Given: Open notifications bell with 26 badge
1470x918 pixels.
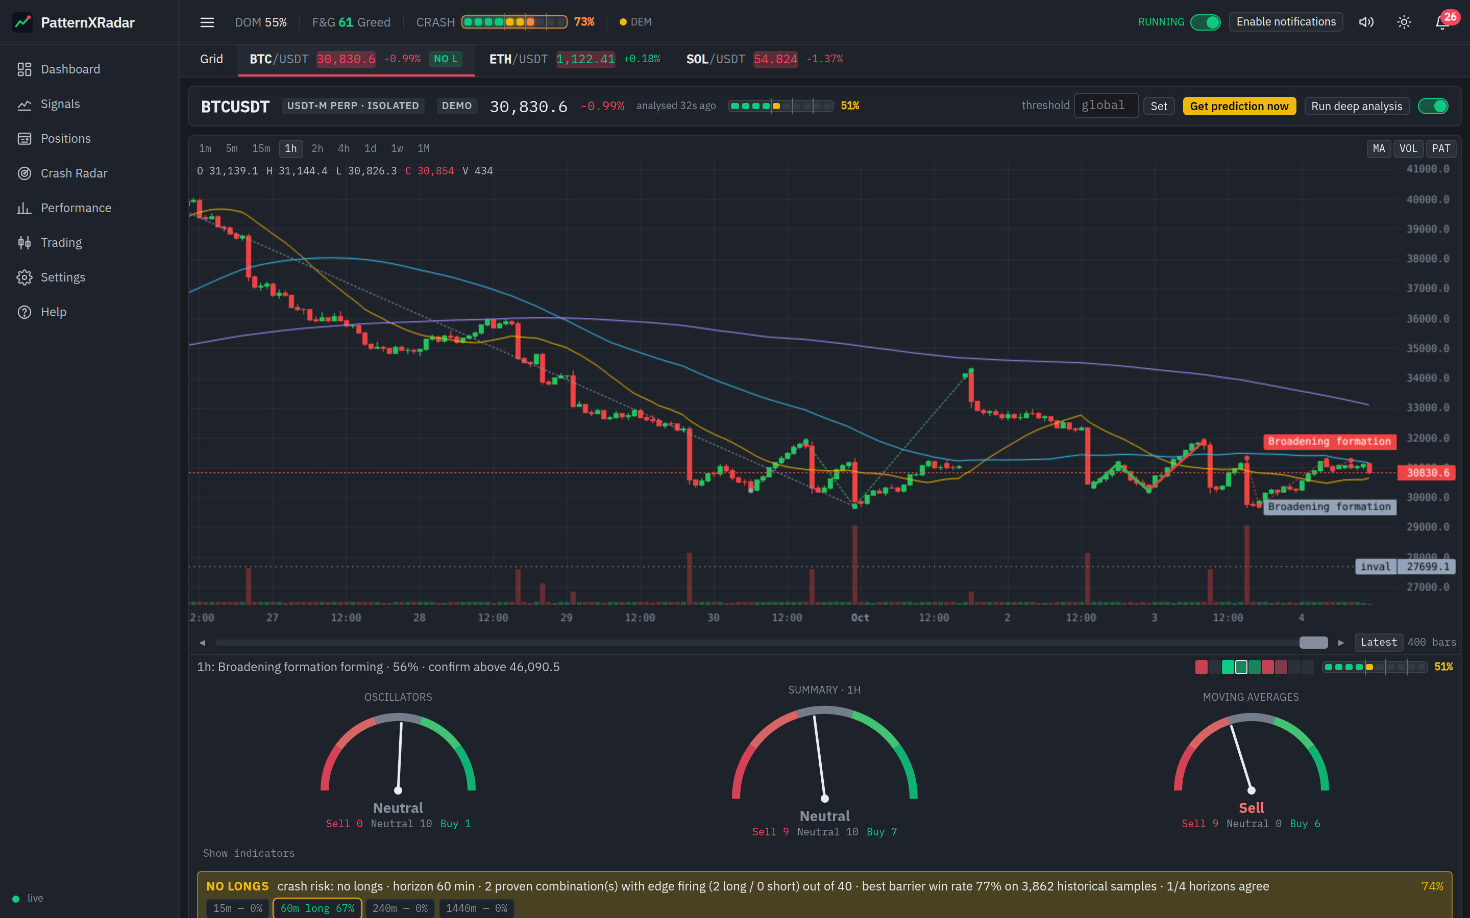Looking at the screenshot, I should 1442,22.
